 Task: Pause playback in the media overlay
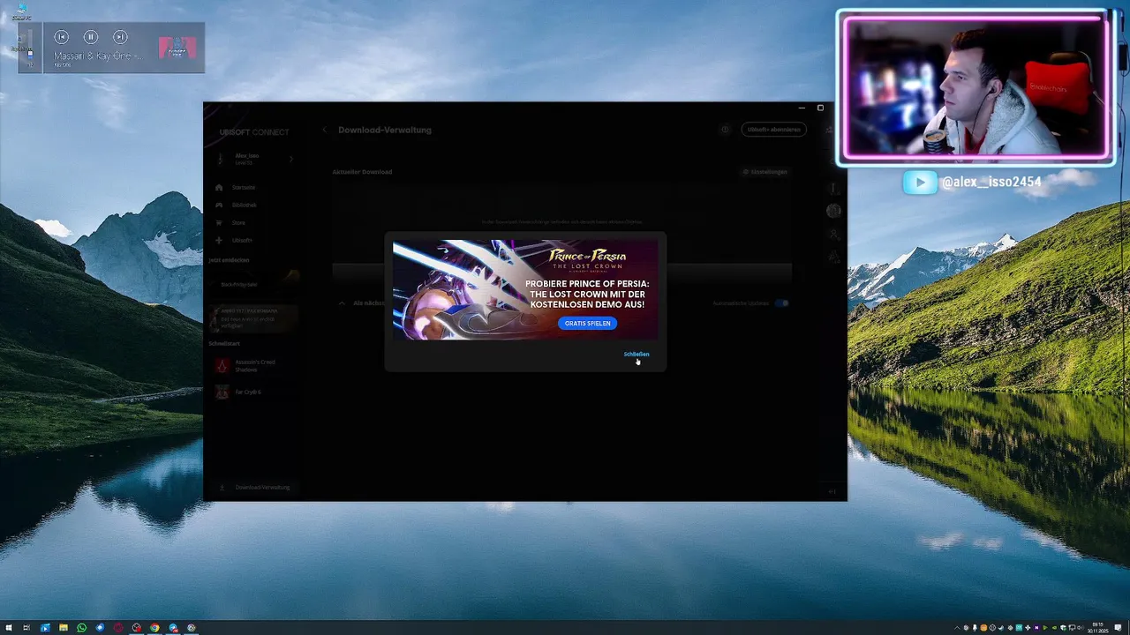pos(91,37)
